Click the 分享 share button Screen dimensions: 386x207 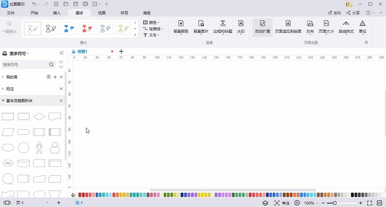[x=353, y=13]
